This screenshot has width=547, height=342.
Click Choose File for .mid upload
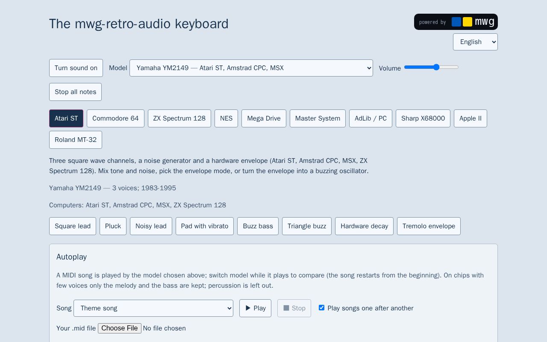pyautogui.click(x=120, y=328)
